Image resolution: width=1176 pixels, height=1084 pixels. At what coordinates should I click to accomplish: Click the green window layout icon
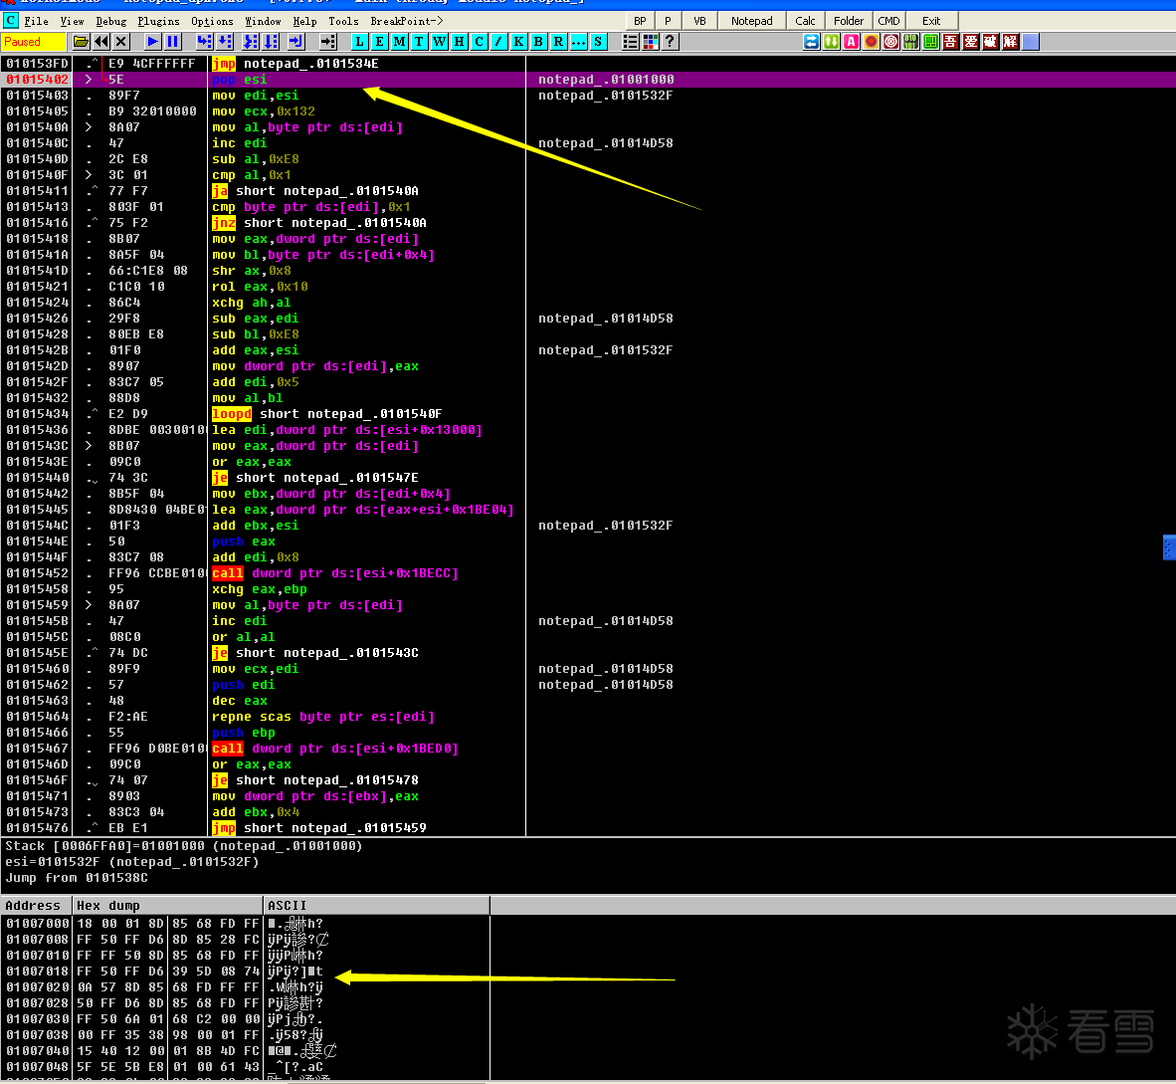tap(930, 42)
